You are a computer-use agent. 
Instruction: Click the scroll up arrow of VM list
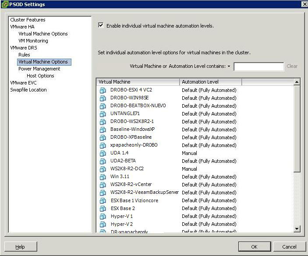click(297, 82)
